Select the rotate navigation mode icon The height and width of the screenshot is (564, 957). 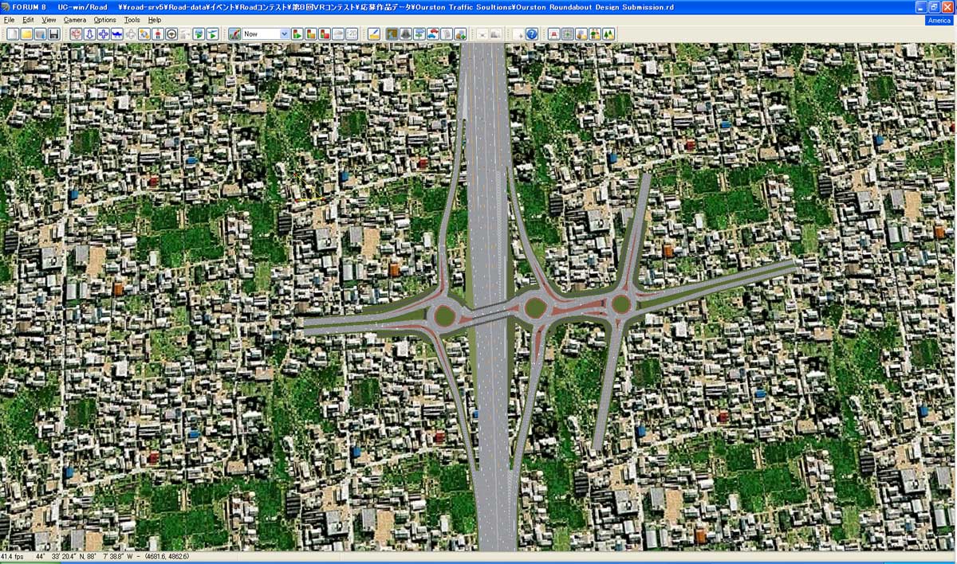click(76, 34)
